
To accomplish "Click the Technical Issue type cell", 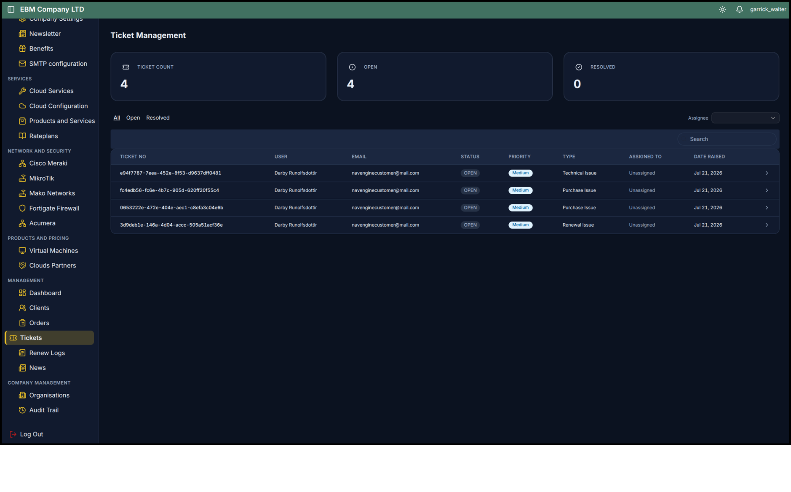I will 580,173.
